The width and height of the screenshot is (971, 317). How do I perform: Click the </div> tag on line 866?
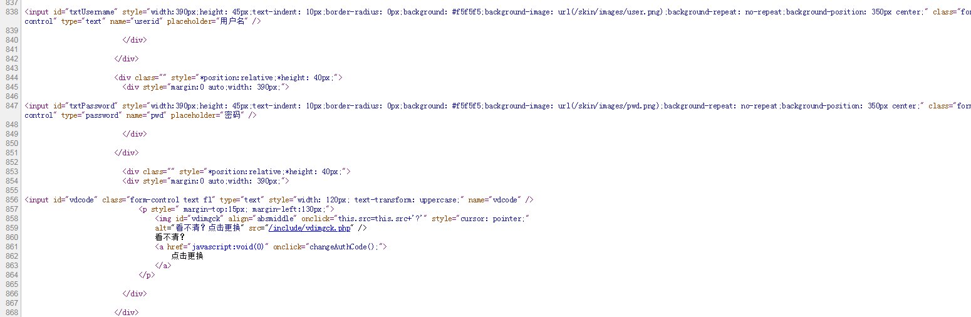click(135, 294)
